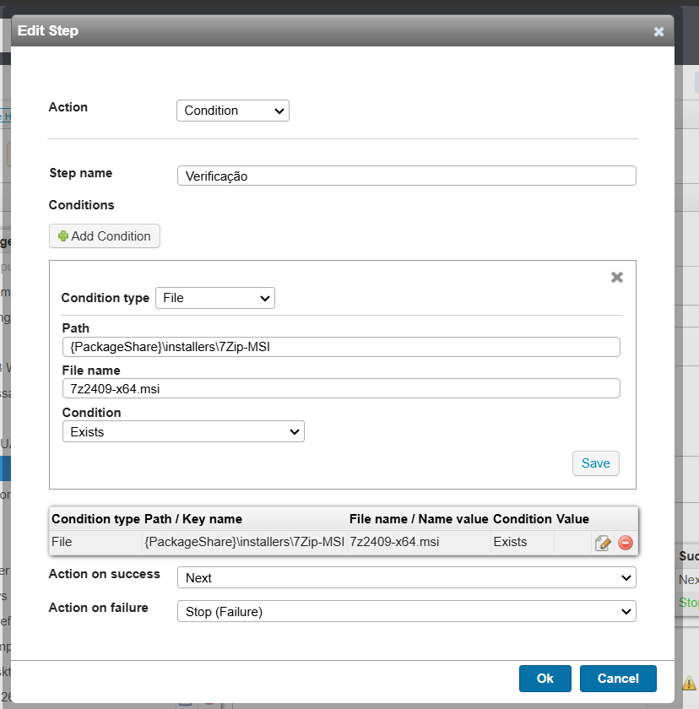Open the Condition dropdown set to Exists

(x=183, y=431)
